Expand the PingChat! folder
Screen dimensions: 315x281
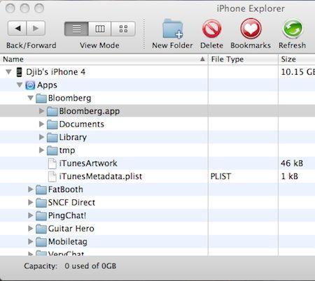pos(30,215)
